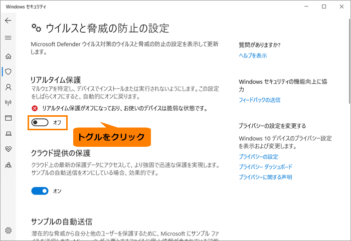Click the red error status icon
Viewport: 351px width, 241px height.
[x=35, y=109]
